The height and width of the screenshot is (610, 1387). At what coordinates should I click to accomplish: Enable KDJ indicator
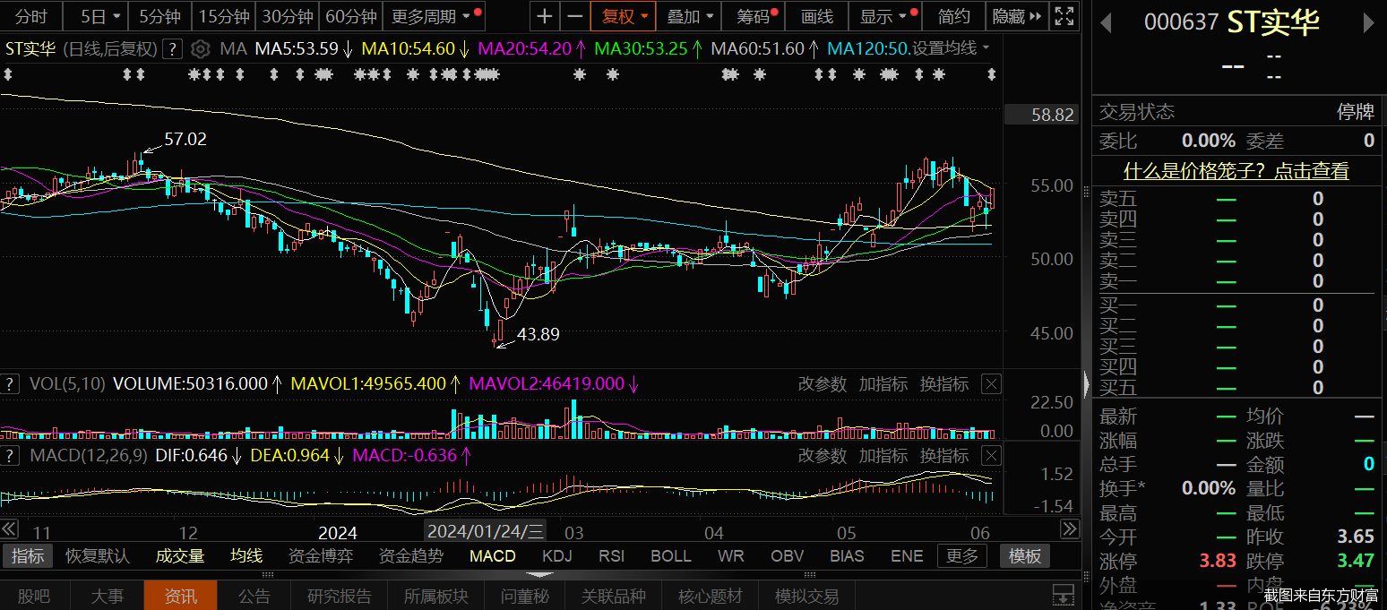click(x=557, y=556)
